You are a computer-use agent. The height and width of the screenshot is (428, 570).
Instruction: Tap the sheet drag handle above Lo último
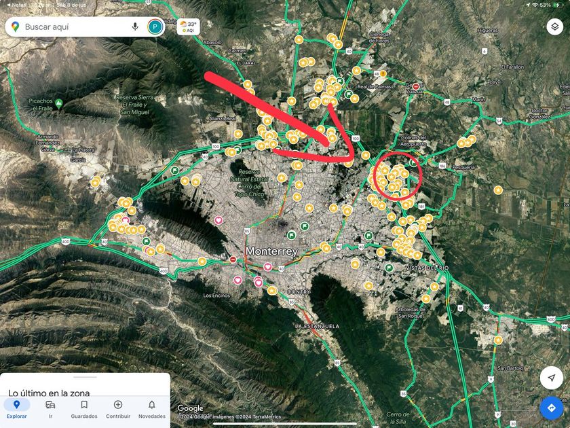(85, 377)
